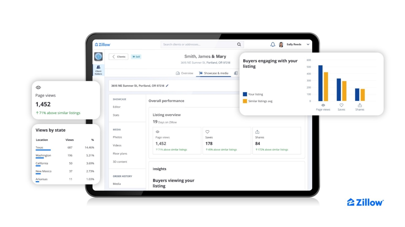Click the search magnifying glass icon
405x227 pixels.
239,44
